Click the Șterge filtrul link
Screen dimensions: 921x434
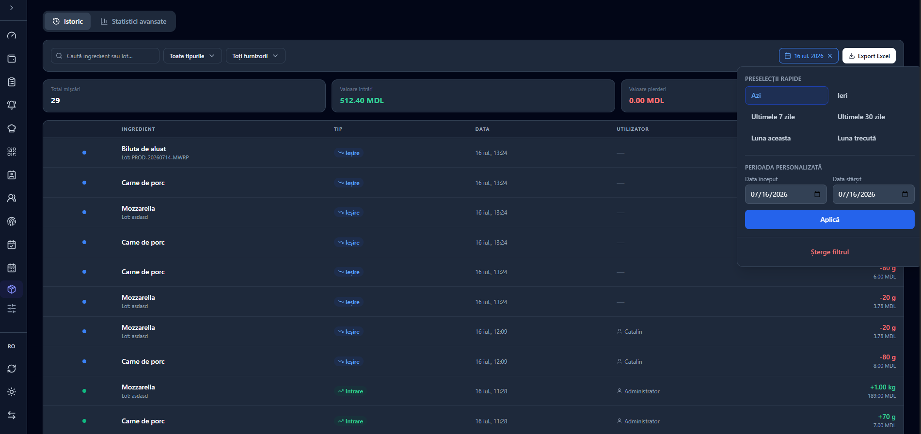click(830, 252)
